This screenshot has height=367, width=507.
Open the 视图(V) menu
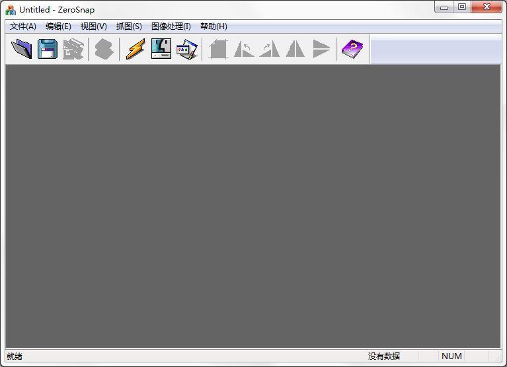point(93,26)
